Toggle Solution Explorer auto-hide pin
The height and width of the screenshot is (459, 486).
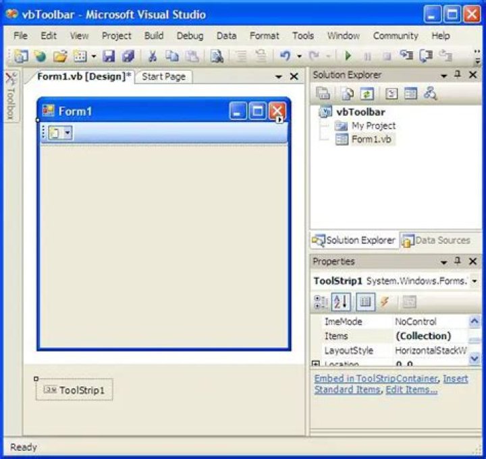[458, 74]
